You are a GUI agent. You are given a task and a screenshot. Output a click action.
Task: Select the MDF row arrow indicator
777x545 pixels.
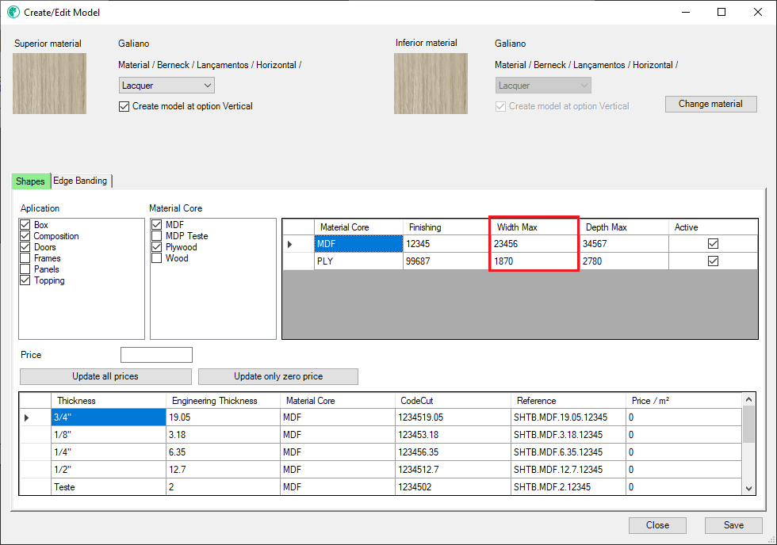[x=290, y=245]
